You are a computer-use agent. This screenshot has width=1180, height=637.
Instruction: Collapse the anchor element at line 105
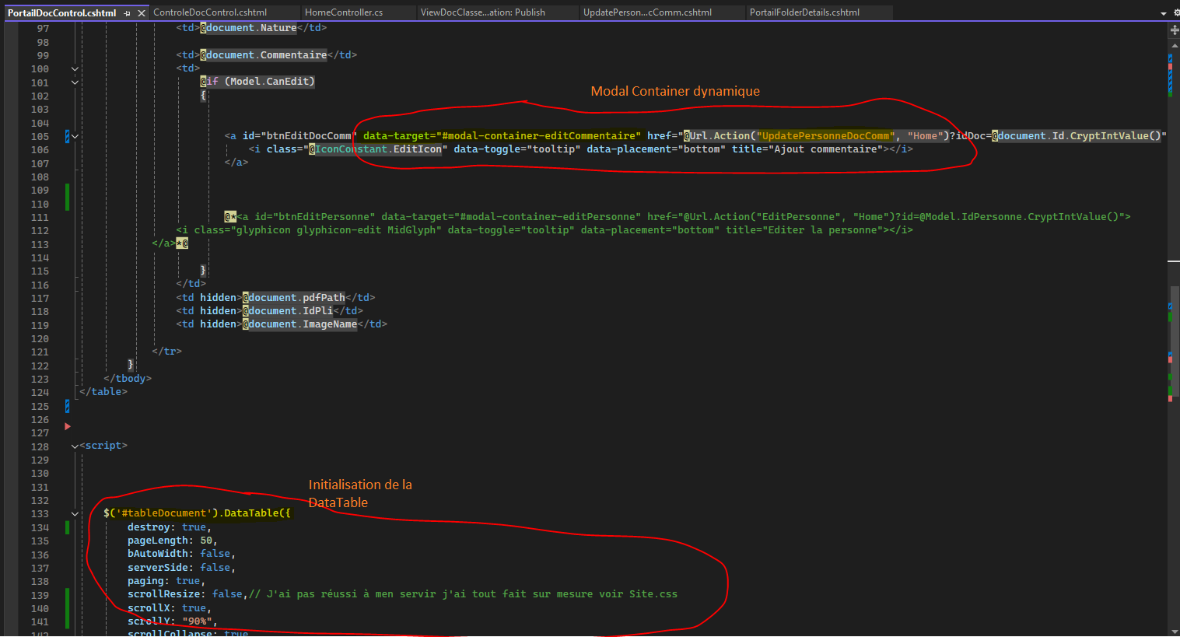coord(75,136)
